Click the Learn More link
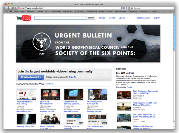Viewport: 179px width, 133px height. point(49,84)
